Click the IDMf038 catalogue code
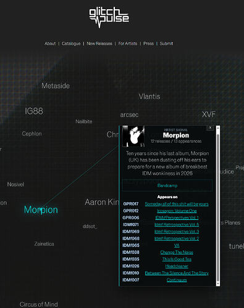Viewport: 244px width, 308px height. (x=131, y=253)
